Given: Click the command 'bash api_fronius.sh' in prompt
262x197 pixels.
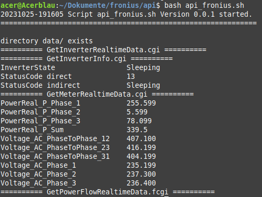Looking at the screenshot, I should click(x=204, y=6).
